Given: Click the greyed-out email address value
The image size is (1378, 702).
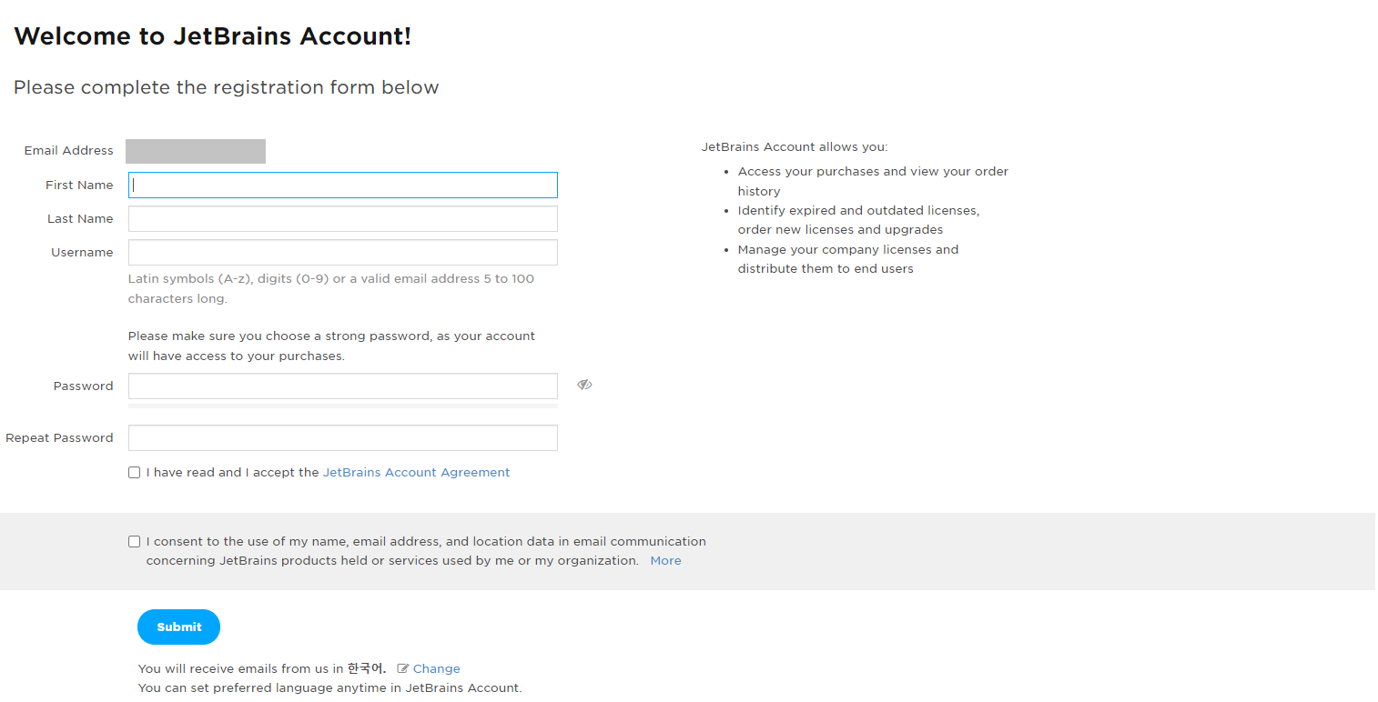Looking at the screenshot, I should [196, 151].
